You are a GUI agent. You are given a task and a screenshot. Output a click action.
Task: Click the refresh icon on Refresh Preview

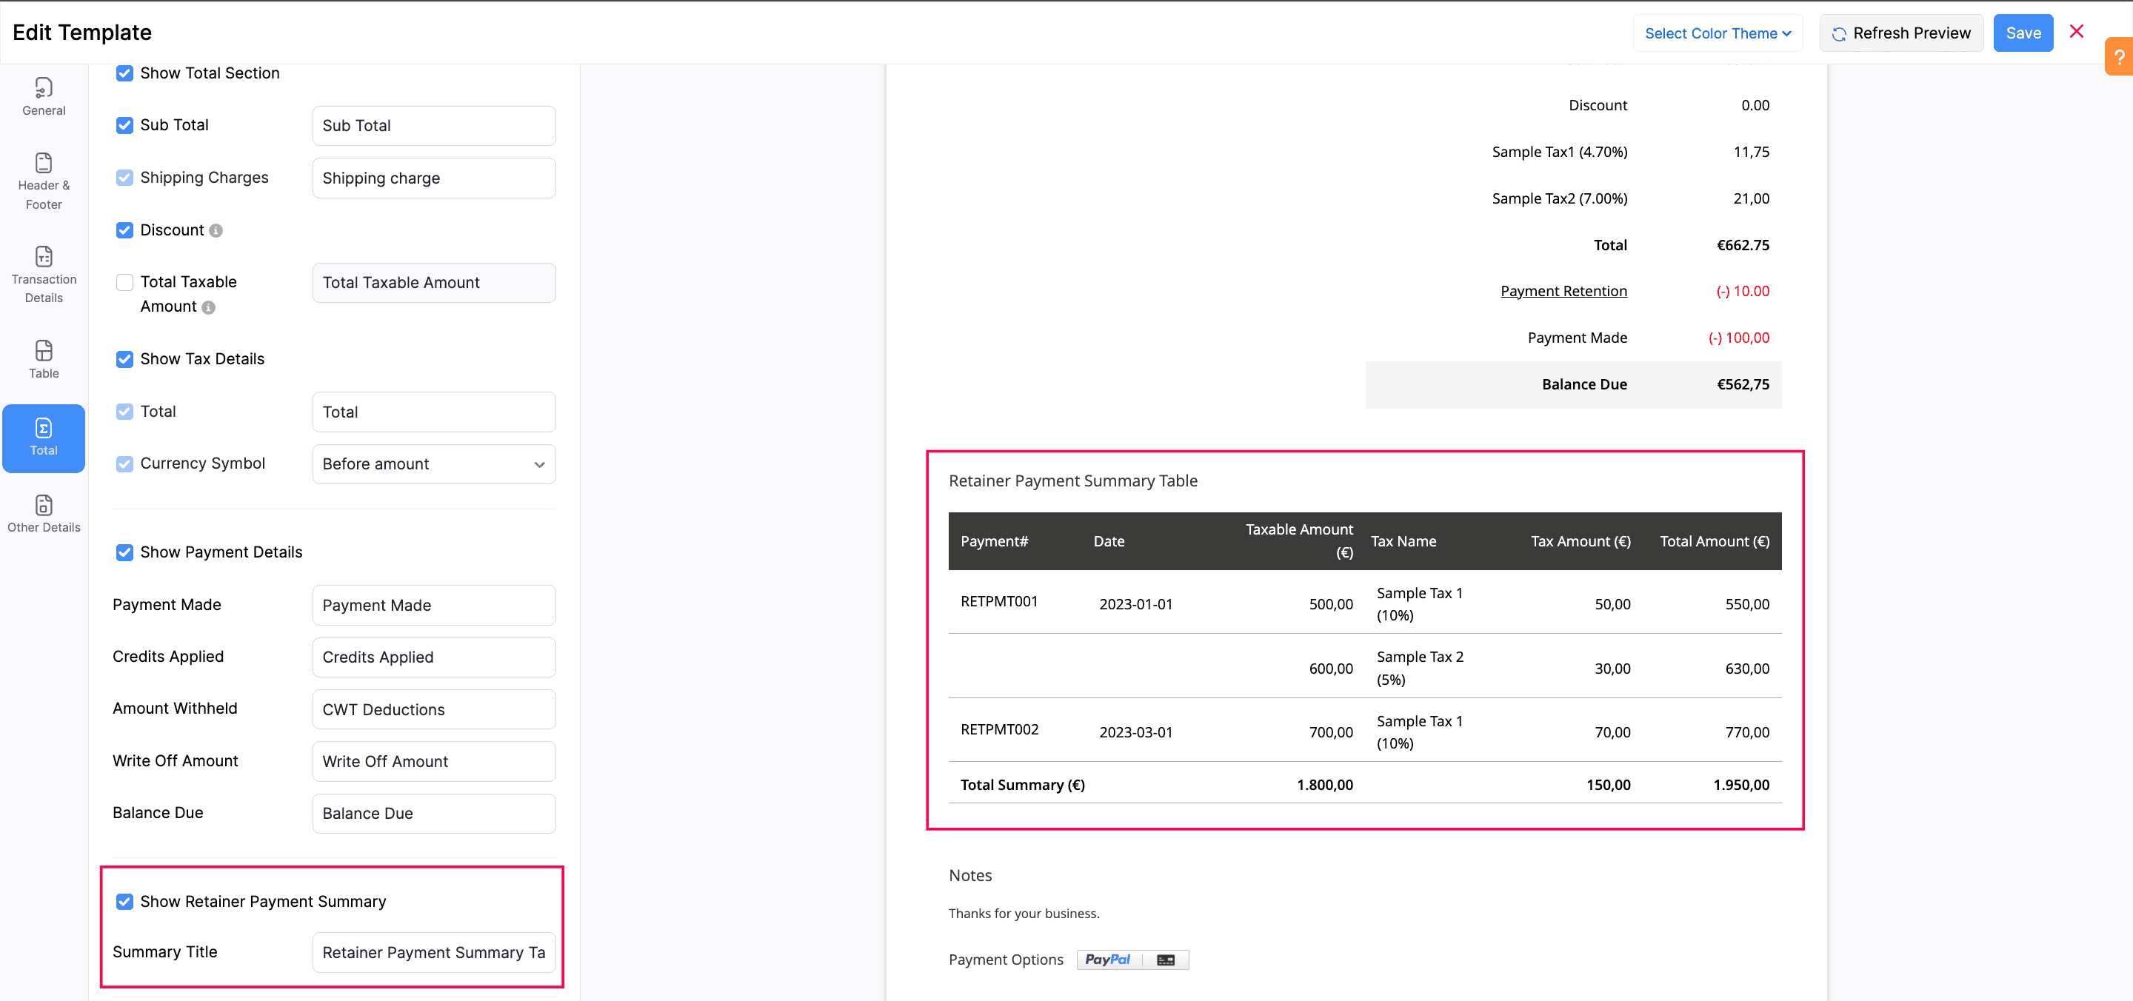pos(1839,33)
